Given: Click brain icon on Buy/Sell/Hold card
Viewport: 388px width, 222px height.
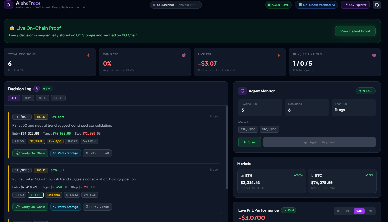Looking at the screenshot, I should point(374,55).
